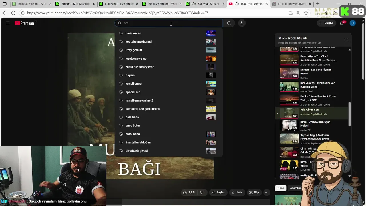This screenshot has width=366, height=206.
Task: Choose the 'erdal baba' search suggestion
Action: (169, 134)
